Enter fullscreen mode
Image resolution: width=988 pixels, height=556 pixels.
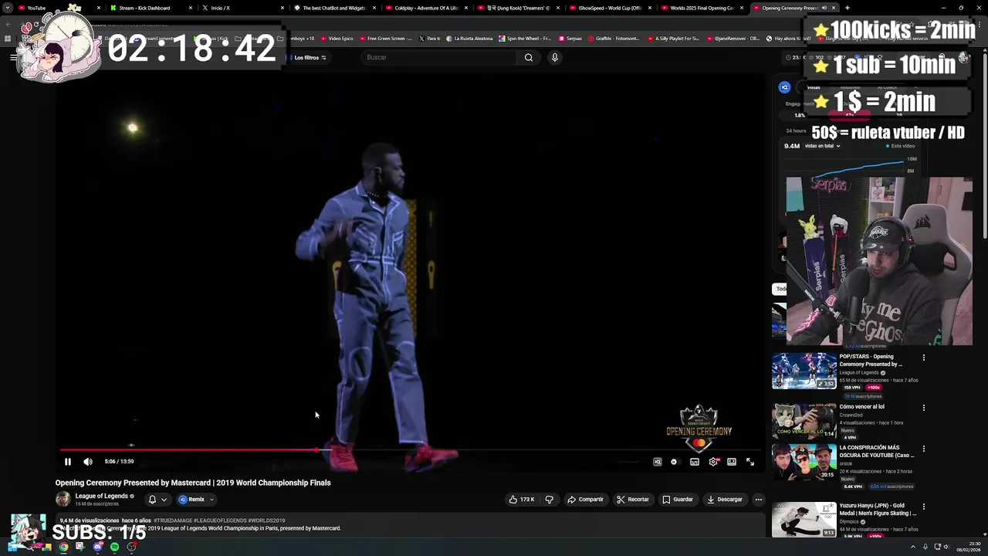tap(750, 462)
